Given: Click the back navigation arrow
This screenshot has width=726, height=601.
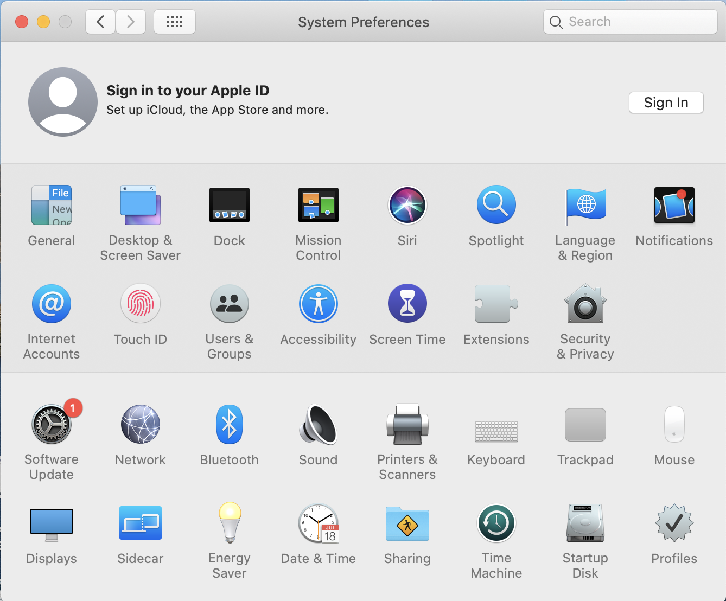Looking at the screenshot, I should (x=100, y=22).
